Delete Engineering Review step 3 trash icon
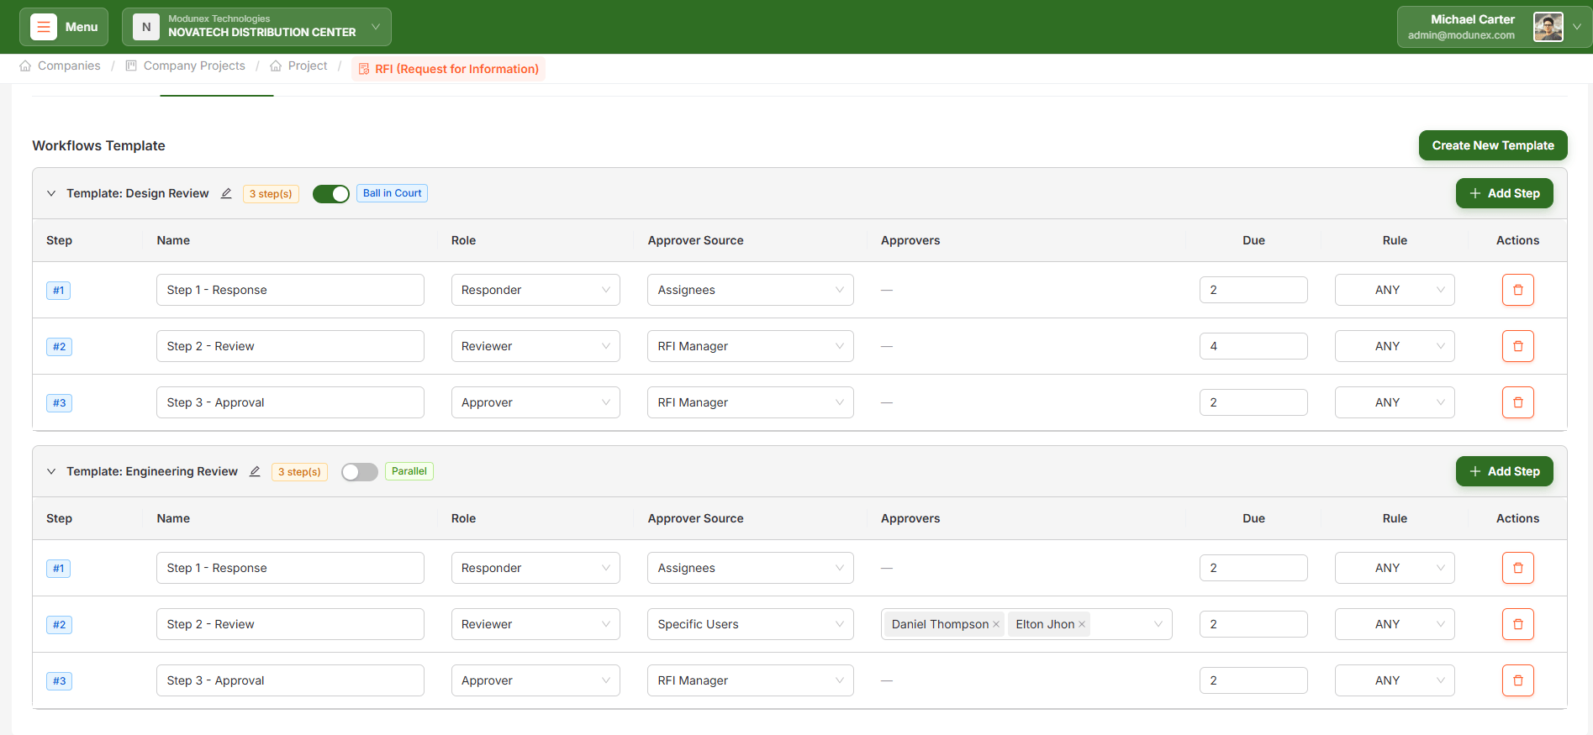Viewport: 1593px width, 735px height. pyautogui.click(x=1518, y=680)
